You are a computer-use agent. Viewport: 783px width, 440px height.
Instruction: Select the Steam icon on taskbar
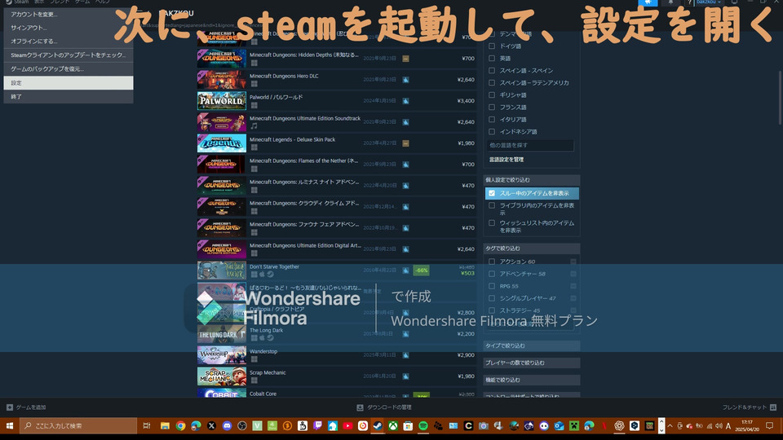coord(378,425)
